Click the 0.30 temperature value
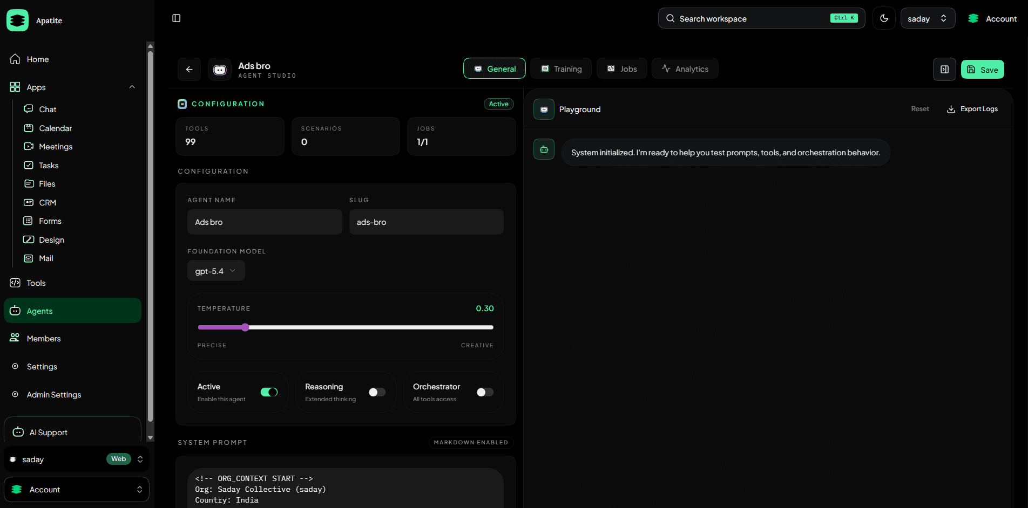Viewport: 1028px width, 508px height. pos(484,308)
